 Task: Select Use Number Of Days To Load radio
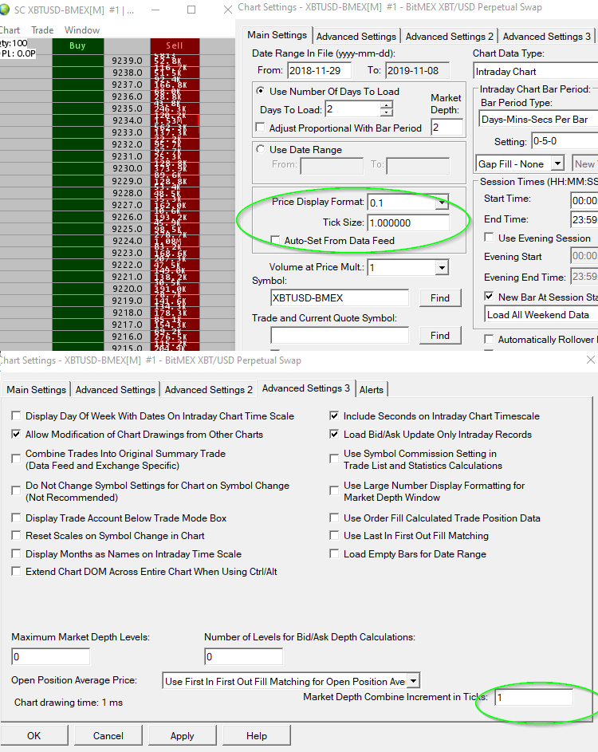261,91
